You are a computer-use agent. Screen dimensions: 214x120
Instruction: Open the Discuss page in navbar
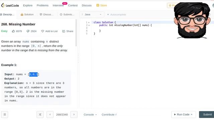(87, 5)
